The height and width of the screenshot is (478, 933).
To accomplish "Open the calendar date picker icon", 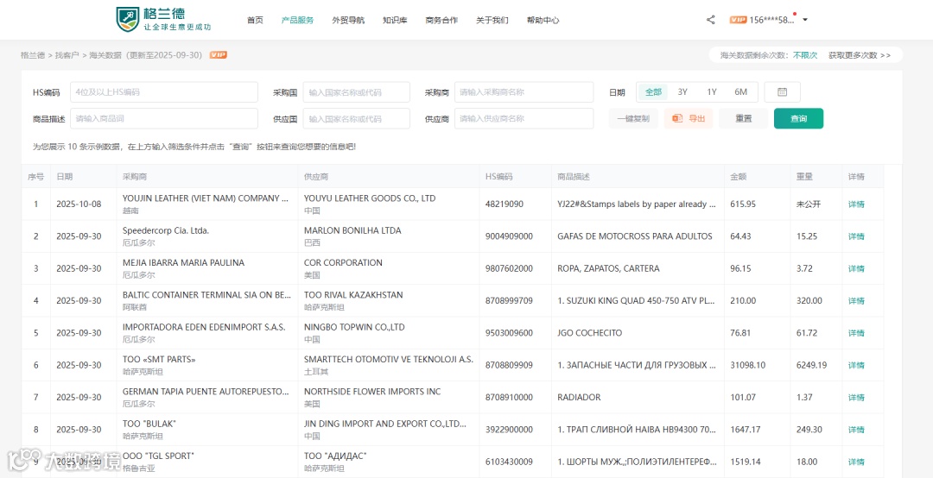I will click(783, 92).
